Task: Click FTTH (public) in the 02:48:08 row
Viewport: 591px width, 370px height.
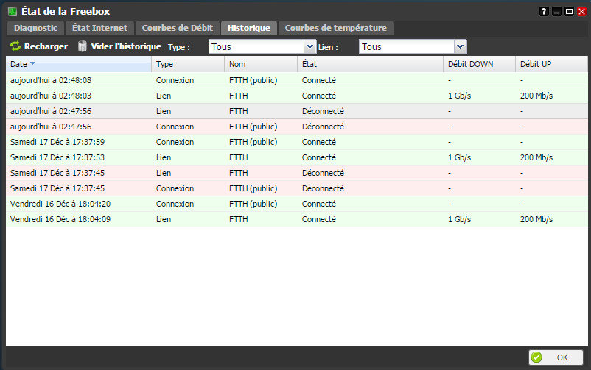Action: point(253,80)
